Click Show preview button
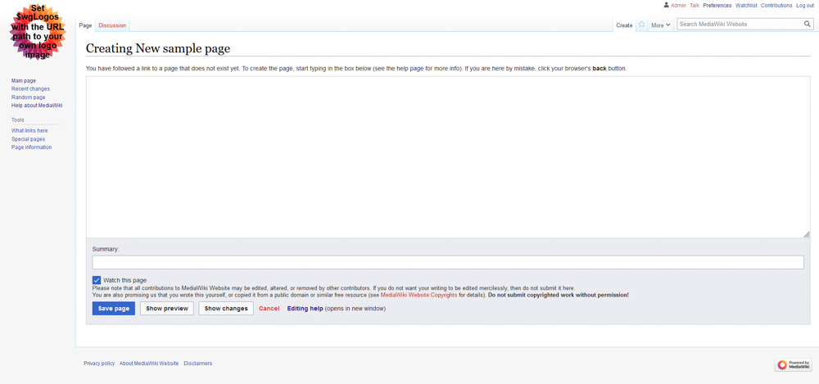 167,308
